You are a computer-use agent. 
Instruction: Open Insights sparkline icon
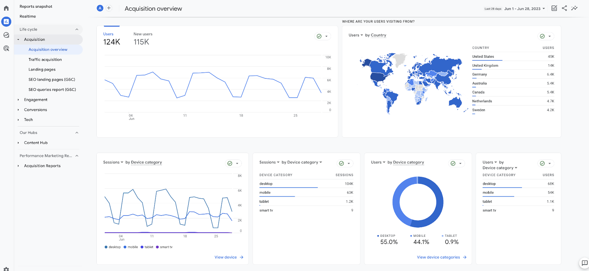click(x=574, y=8)
